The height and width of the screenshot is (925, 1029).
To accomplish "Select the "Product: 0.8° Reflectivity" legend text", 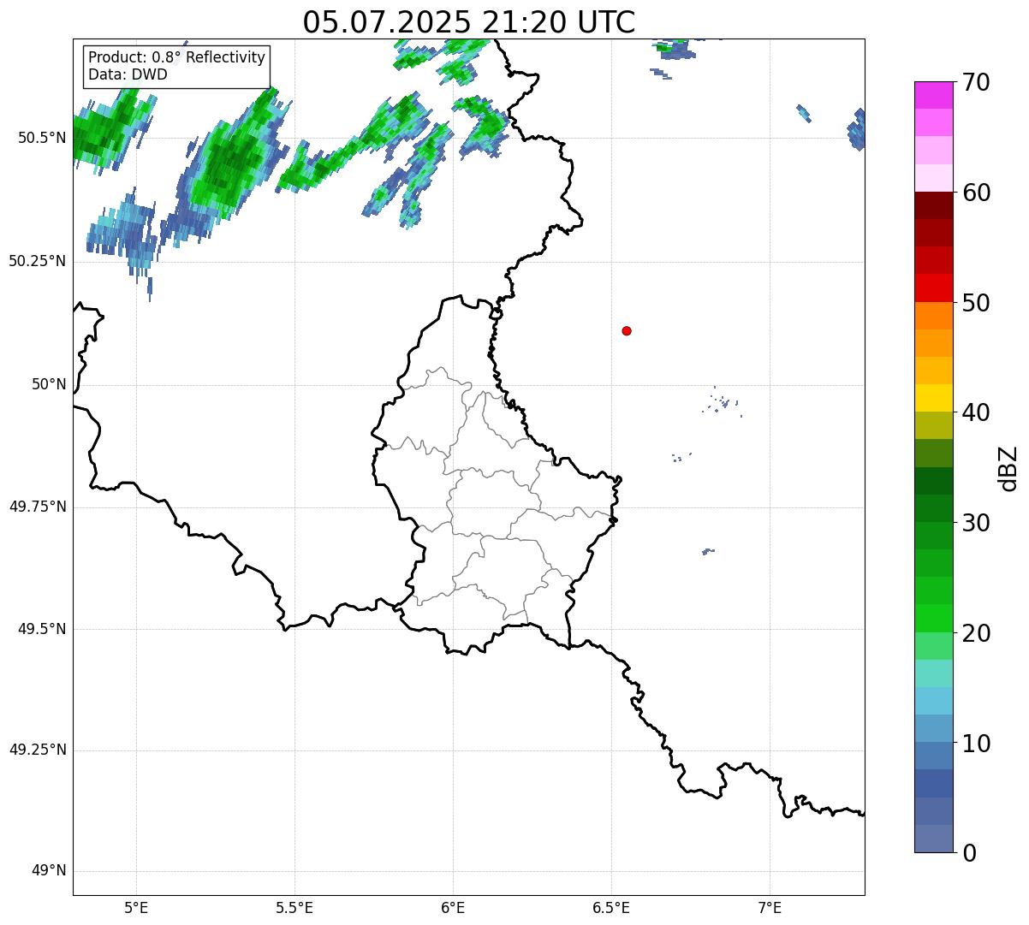I will [x=177, y=57].
